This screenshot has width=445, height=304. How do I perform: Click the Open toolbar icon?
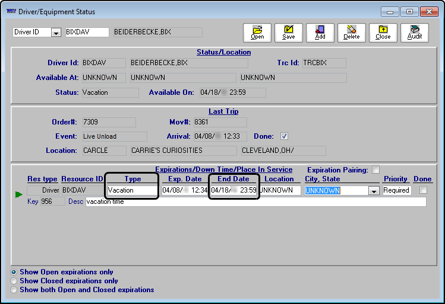point(257,33)
